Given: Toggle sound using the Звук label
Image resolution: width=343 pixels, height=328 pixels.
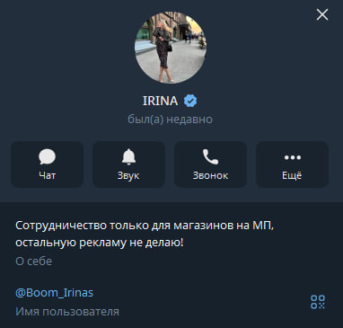Looking at the screenshot, I should pos(128,175).
